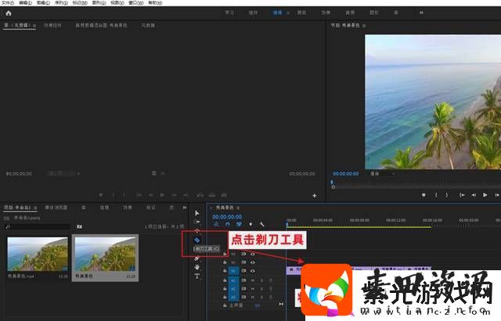Toggle lock on track A1
This screenshot has width=501, height=321.
[x=225, y=280]
